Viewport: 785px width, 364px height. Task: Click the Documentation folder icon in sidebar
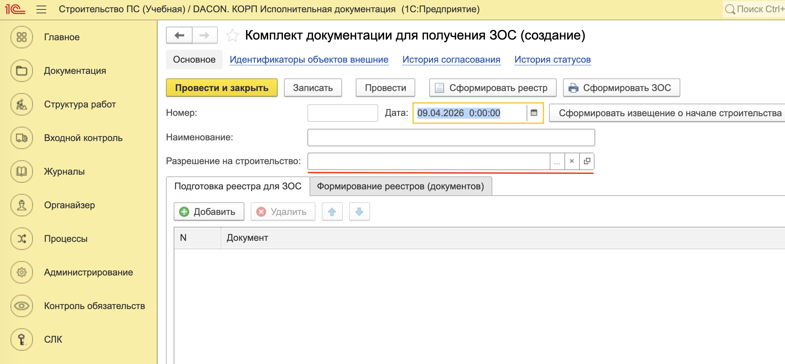pos(22,71)
